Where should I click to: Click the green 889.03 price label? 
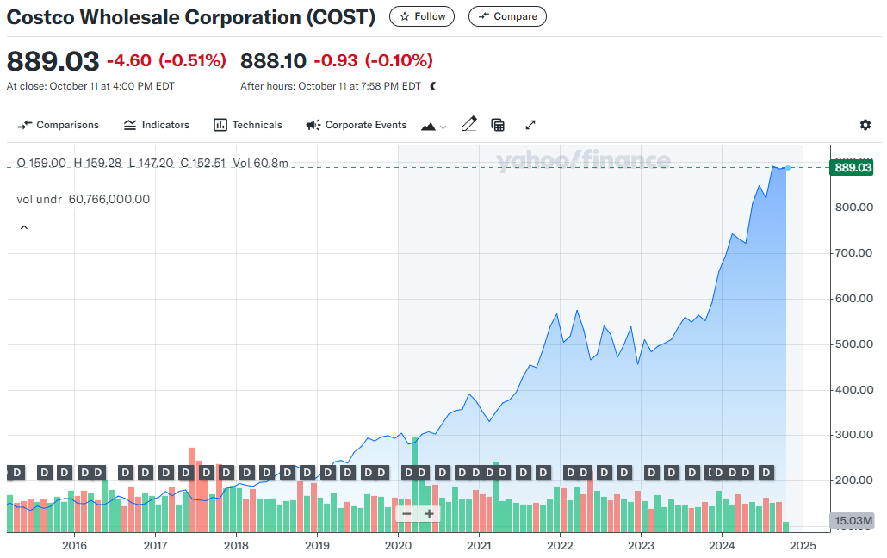[x=851, y=167]
